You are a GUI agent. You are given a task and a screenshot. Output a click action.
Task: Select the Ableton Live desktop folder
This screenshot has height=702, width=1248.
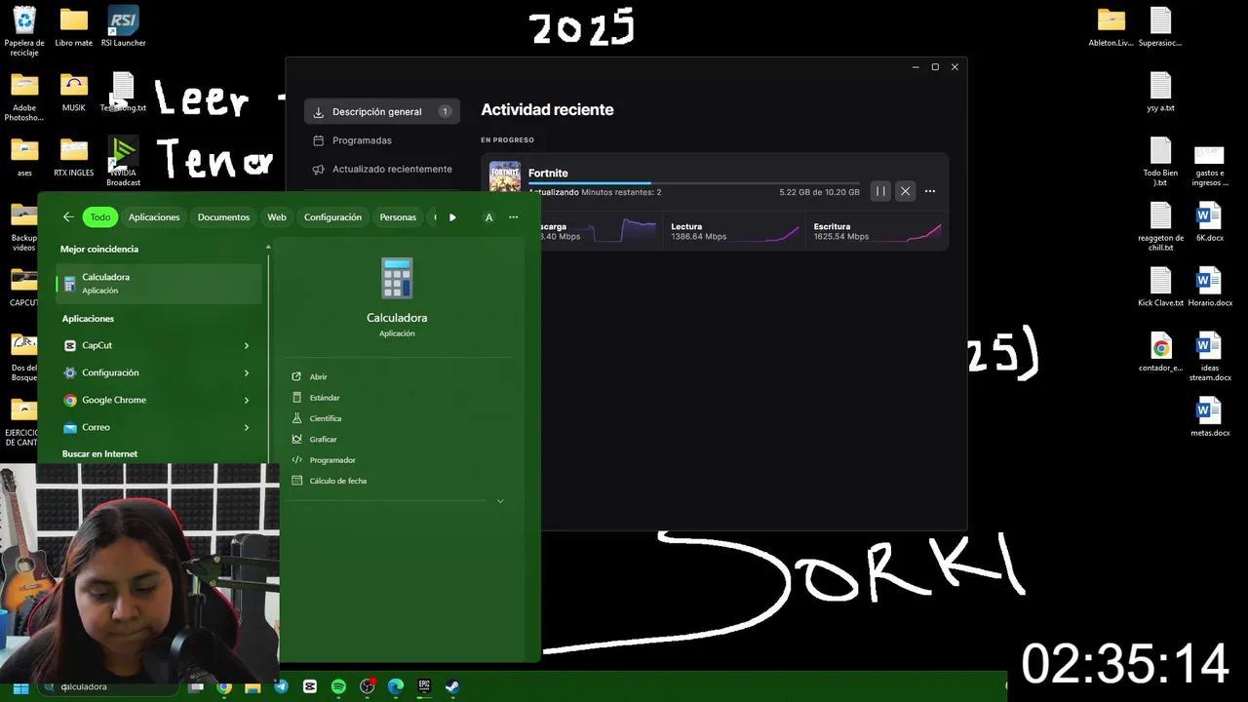point(1111,27)
